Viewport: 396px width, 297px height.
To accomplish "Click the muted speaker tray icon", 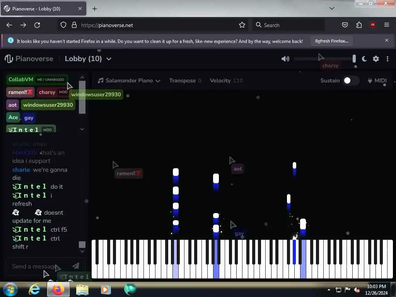I will [x=357, y=290].
